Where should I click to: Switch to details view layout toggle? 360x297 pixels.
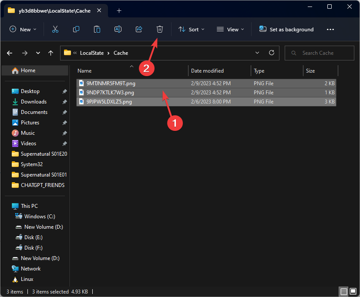(343, 291)
